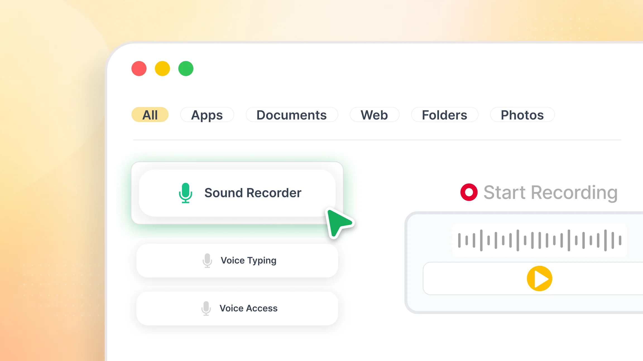The image size is (643, 361).
Task: Play the recording with yellow play button
Action: pyautogui.click(x=539, y=279)
